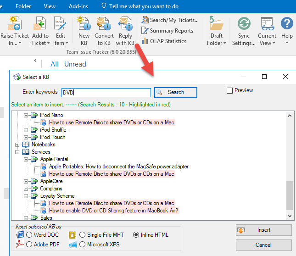This screenshot has width=296, height=256.
Task: Click the KB tree scrollbar thumb
Action: pyautogui.click(x=290, y=195)
